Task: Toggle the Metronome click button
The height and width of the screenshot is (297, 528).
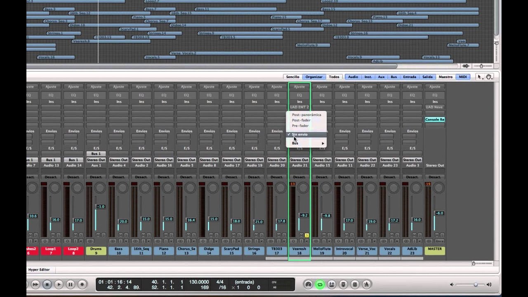Action: click(x=366, y=284)
